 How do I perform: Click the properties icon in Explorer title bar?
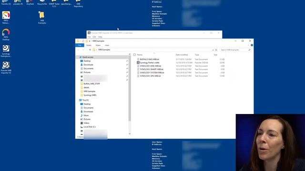pos(83,41)
